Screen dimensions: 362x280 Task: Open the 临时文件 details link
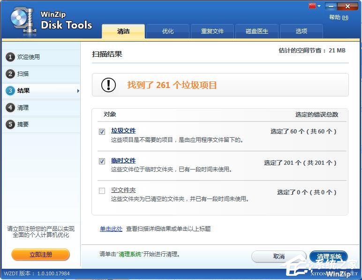tap(123, 161)
